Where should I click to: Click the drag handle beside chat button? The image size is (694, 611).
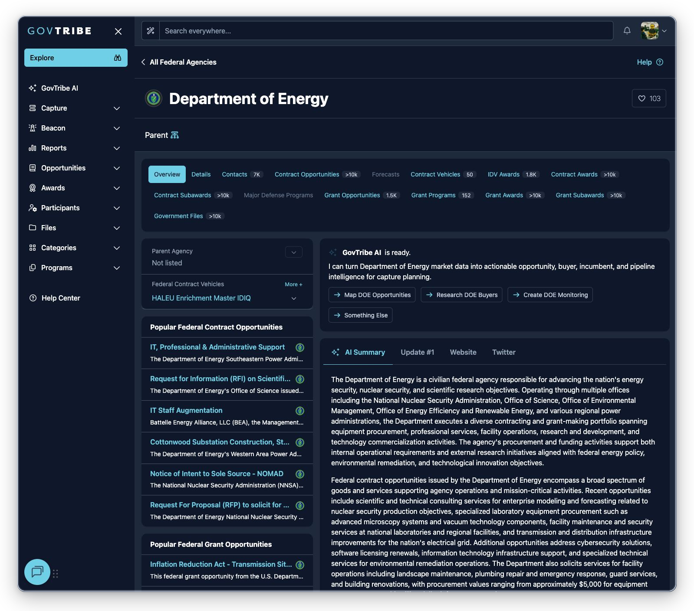[56, 573]
